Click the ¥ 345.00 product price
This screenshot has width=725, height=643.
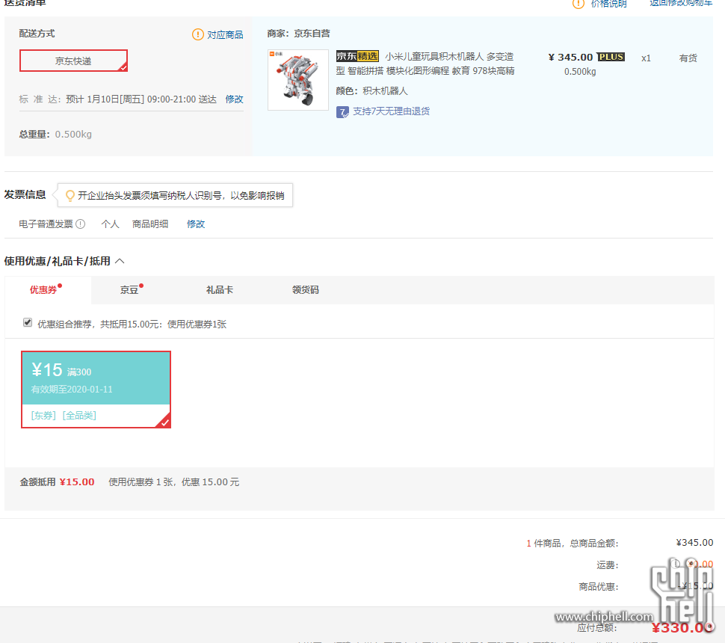tap(570, 58)
